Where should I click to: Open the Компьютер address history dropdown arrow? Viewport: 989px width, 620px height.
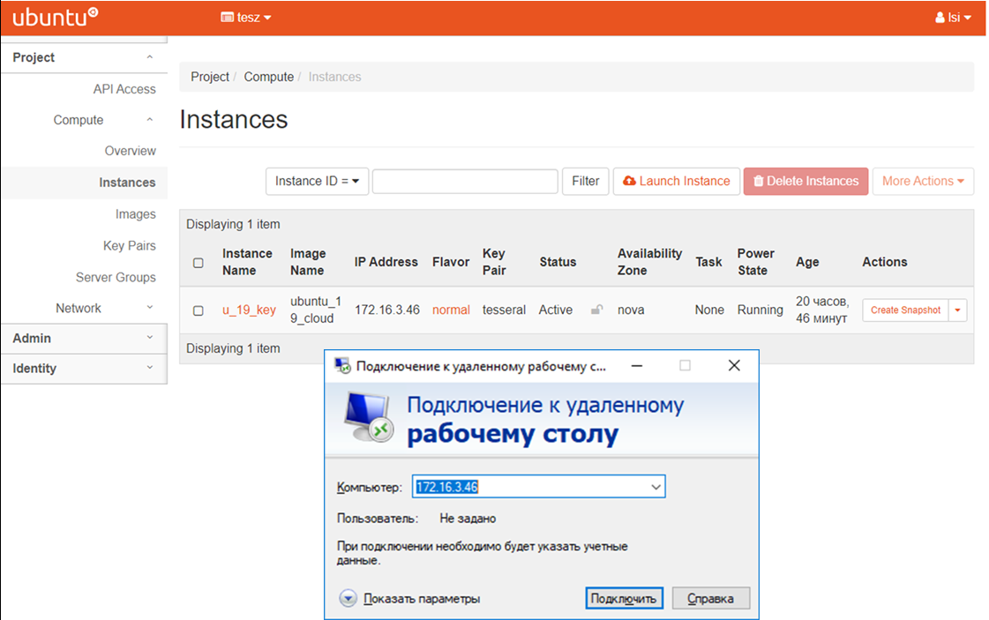tap(656, 487)
